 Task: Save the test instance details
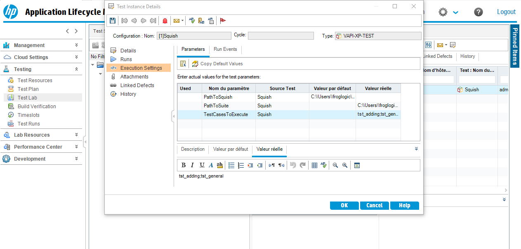113,20
